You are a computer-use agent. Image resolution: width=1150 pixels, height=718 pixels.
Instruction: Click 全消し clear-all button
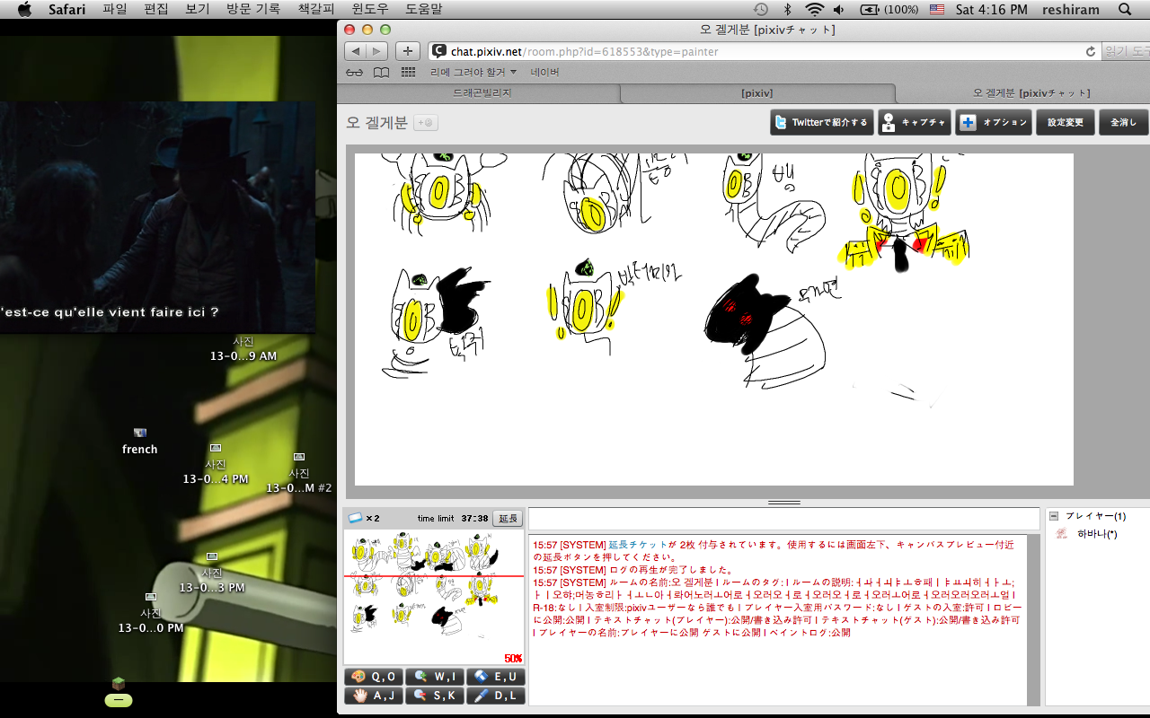(1123, 123)
